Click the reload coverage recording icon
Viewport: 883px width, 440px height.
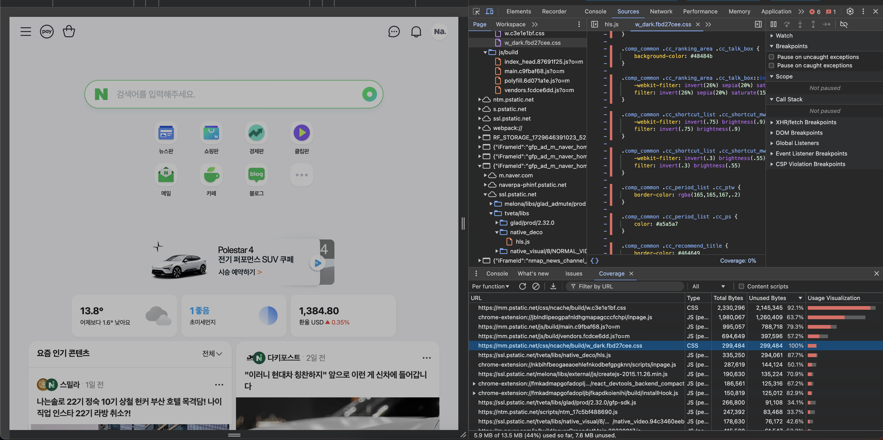click(522, 286)
